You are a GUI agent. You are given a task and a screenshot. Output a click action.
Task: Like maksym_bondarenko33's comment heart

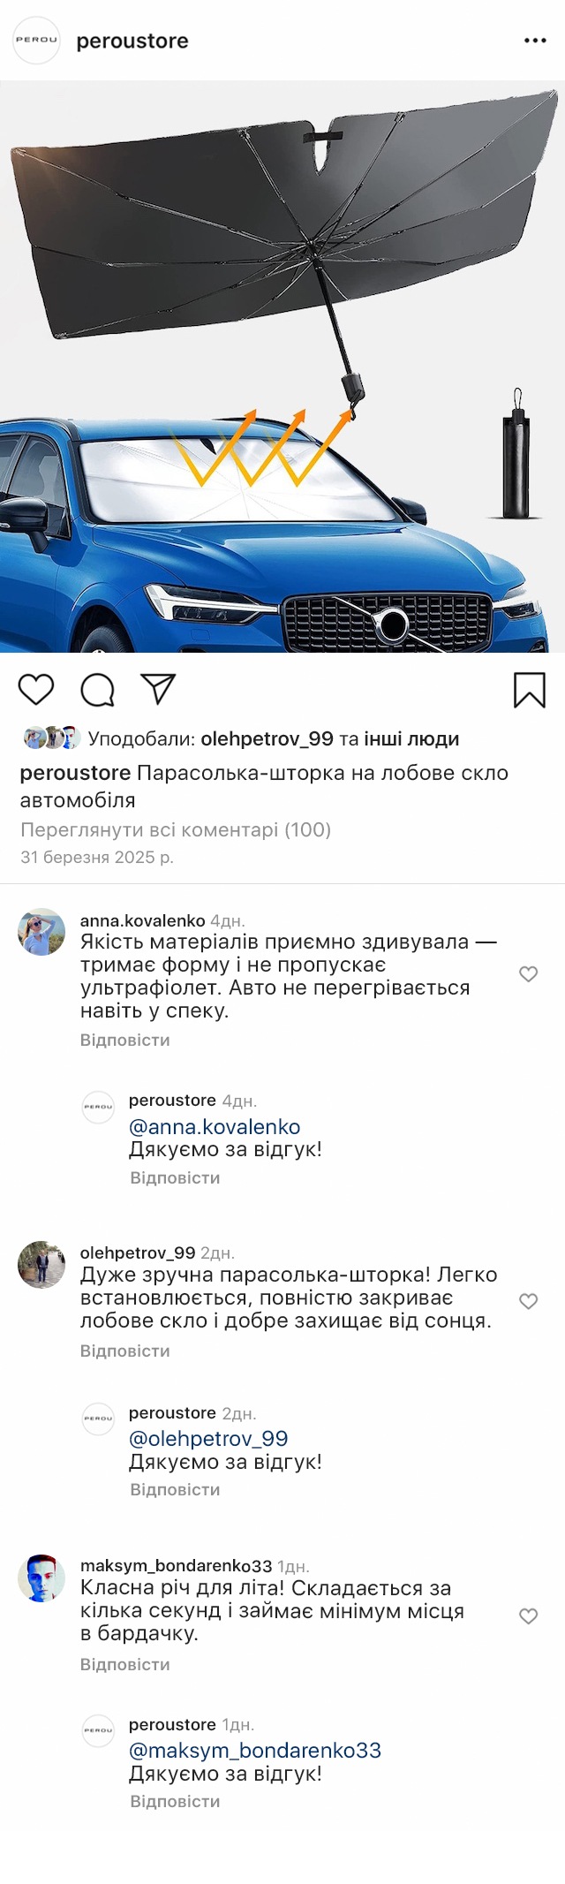click(x=528, y=1616)
